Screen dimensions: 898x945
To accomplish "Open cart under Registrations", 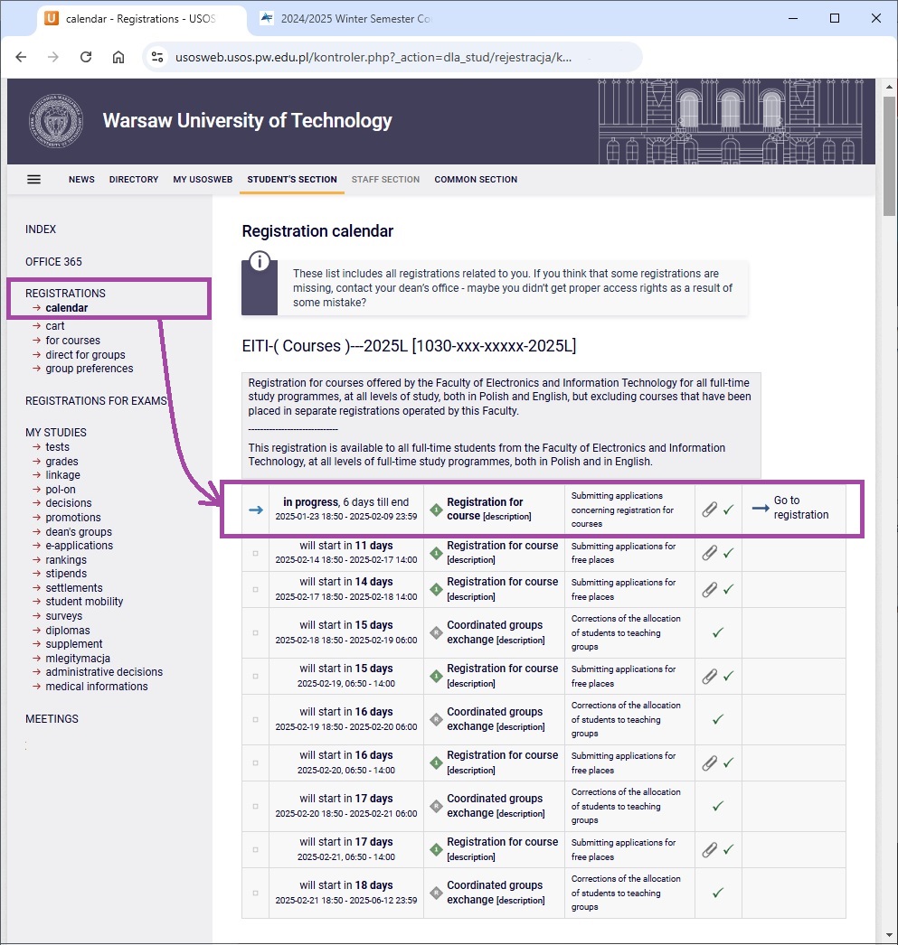I will 55,326.
